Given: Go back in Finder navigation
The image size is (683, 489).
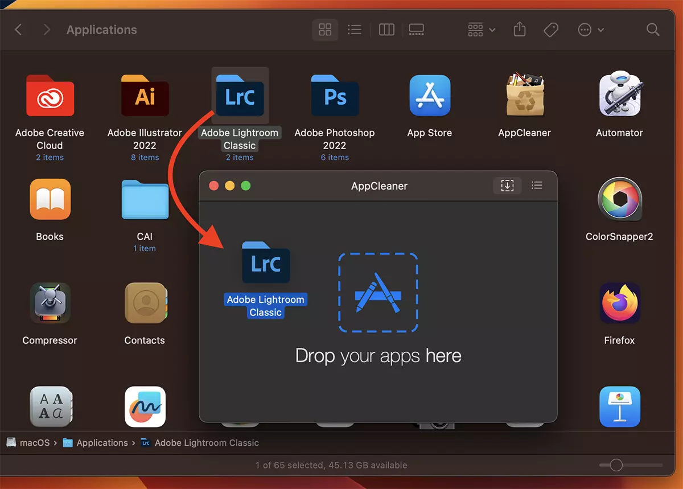Looking at the screenshot, I should point(18,30).
